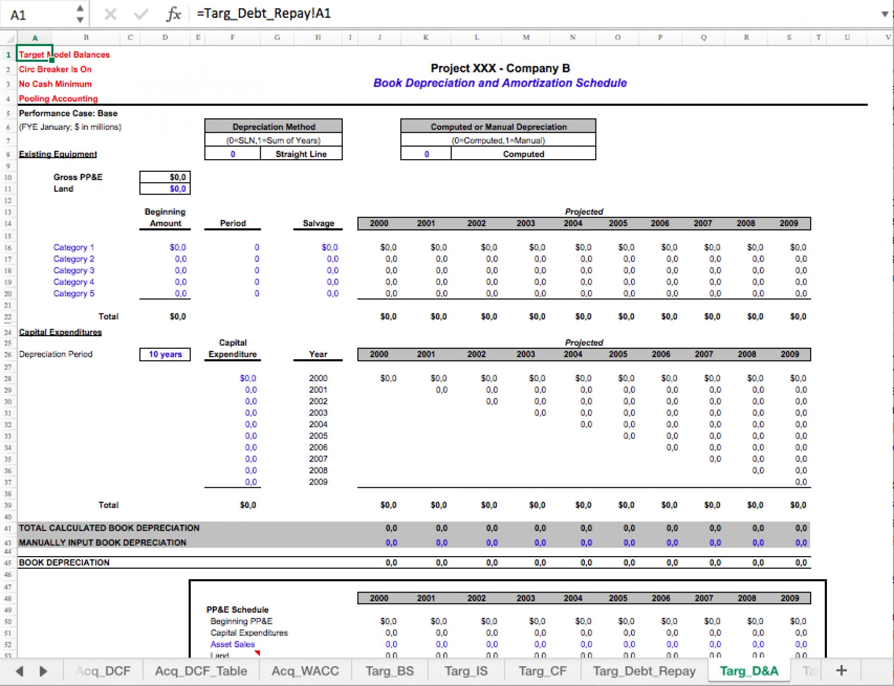Add a new sheet with plus button
Viewport: 894px width, 686px height.
click(841, 671)
